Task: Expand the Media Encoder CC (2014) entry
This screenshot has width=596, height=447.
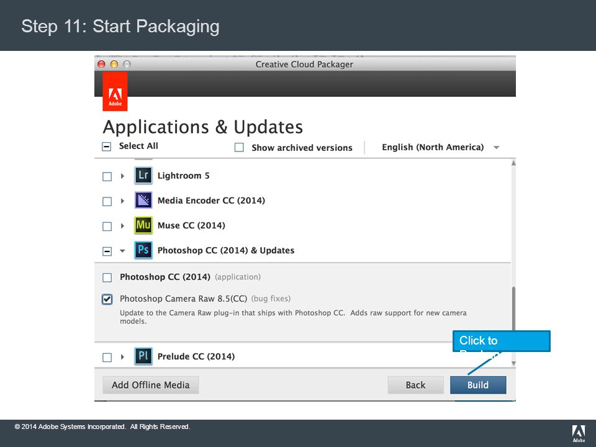Action: 122,201
